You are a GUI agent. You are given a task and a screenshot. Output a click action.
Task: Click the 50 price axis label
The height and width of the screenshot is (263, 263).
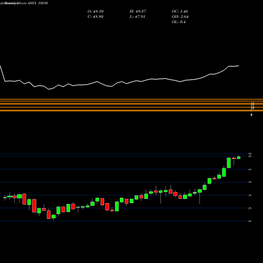coord(250,154)
